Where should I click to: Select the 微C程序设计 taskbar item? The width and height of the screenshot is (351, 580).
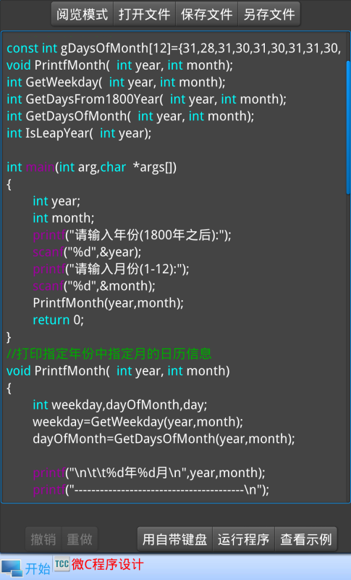point(107,565)
